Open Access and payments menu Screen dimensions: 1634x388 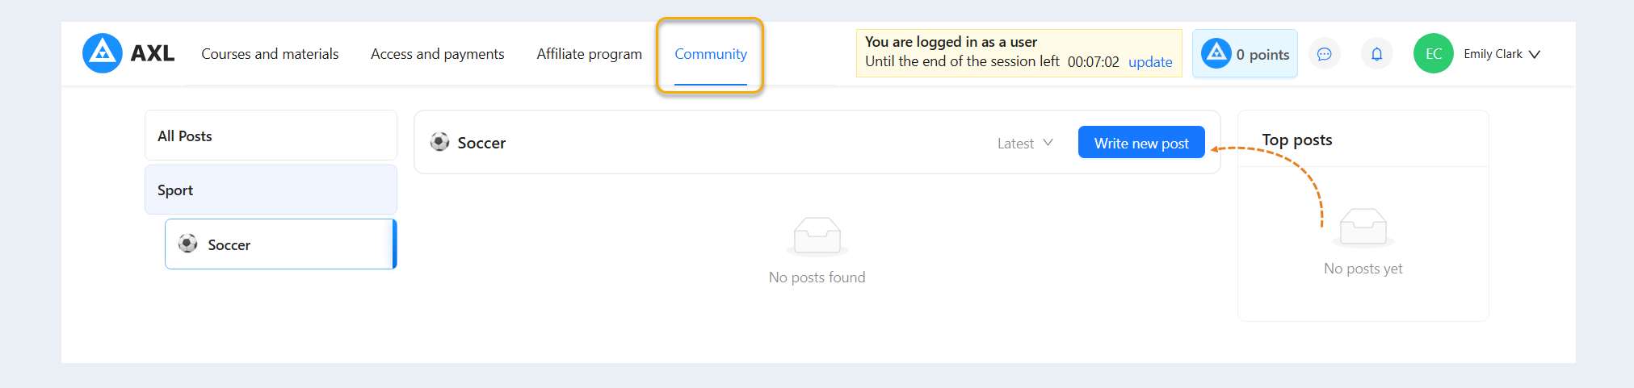point(437,54)
